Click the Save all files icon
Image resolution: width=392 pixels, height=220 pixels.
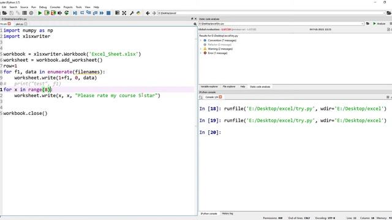pyautogui.click(x=18, y=13)
